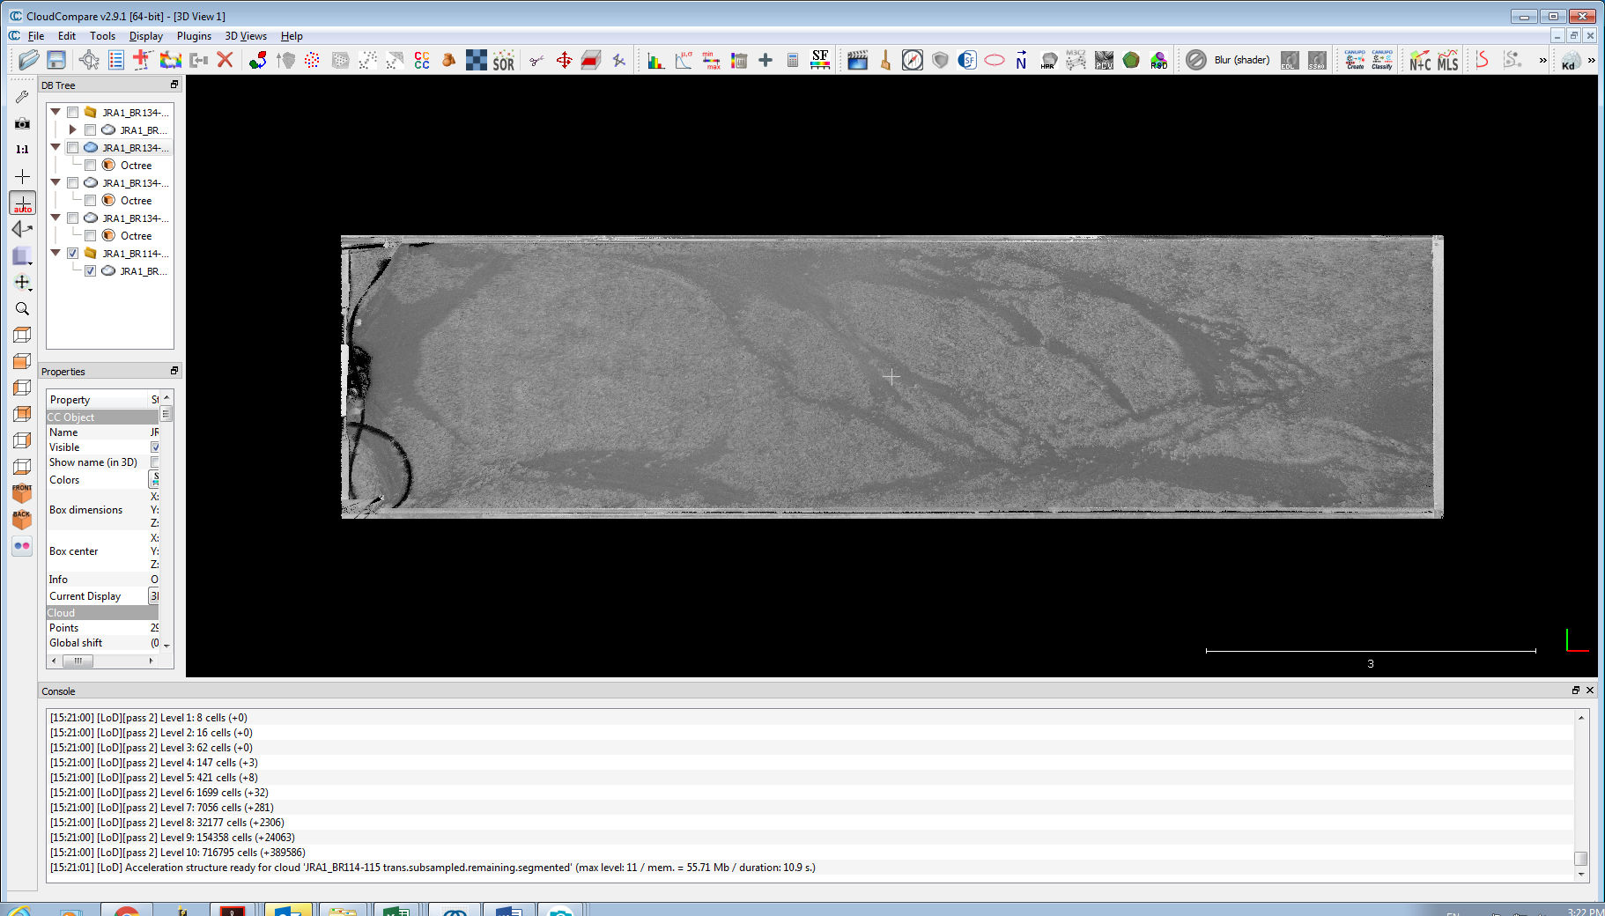Image resolution: width=1605 pixels, height=916 pixels.
Task: Click the console vertical scrollbar down arrow
Action: tap(1581, 875)
